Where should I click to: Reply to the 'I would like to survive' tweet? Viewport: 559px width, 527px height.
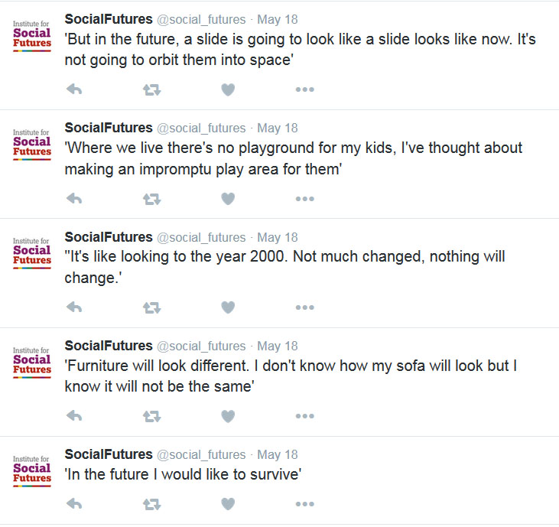74,504
